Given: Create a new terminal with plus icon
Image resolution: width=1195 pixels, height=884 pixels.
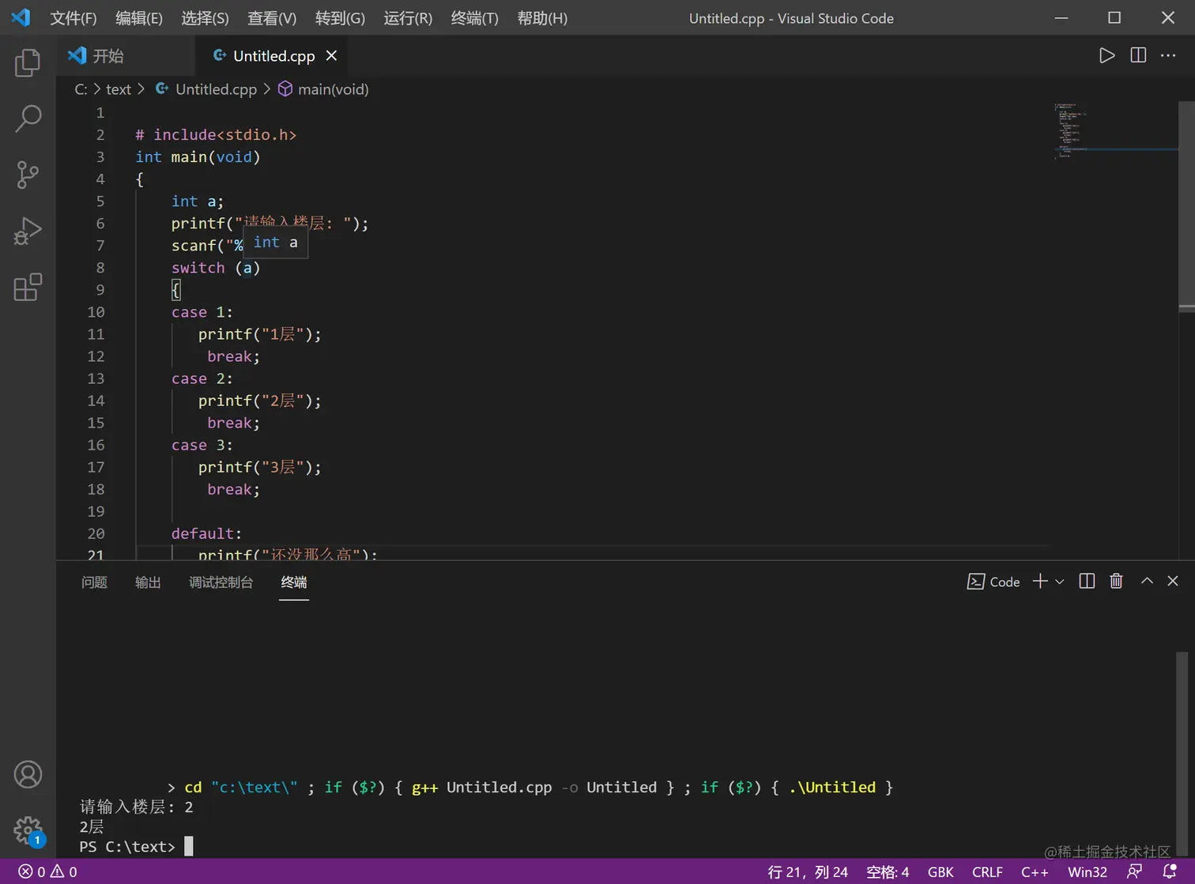Looking at the screenshot, I should tap(1040, 581).
